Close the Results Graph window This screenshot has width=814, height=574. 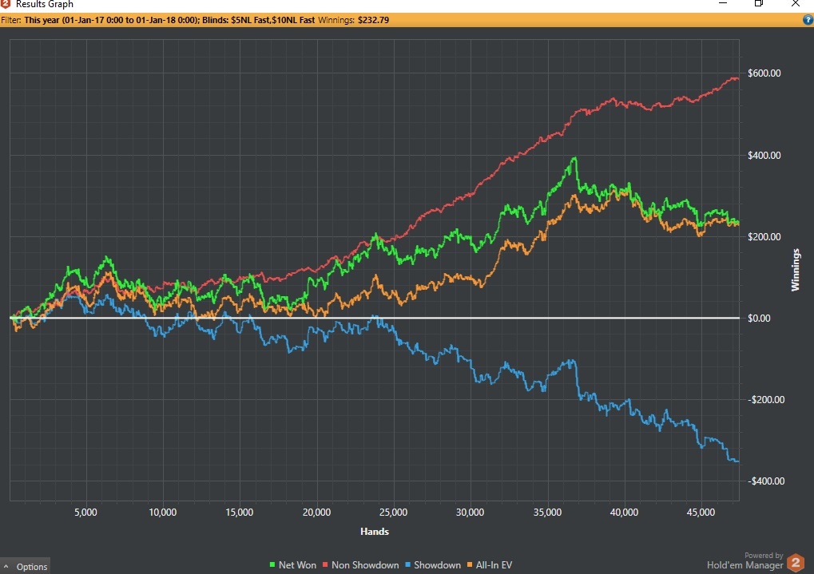(796, 4)
